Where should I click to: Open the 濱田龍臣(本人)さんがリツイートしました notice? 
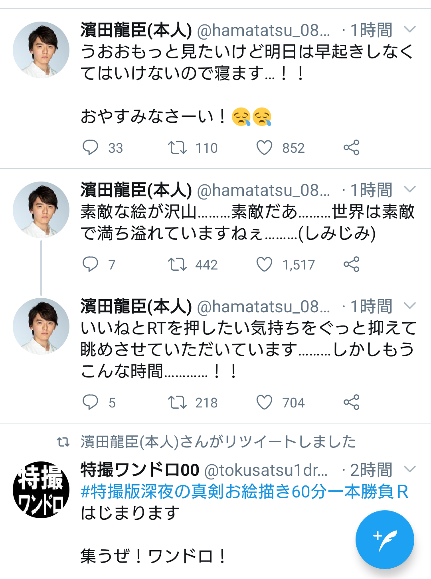[218, 442]
